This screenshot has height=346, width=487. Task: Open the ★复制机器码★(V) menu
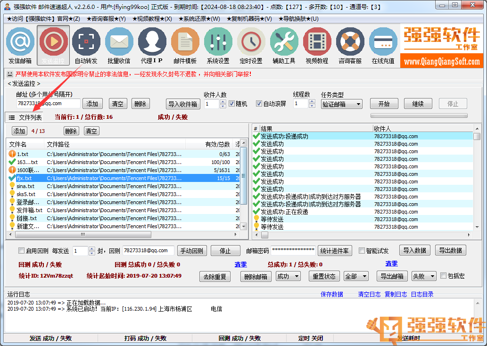(x=249, y=19)
